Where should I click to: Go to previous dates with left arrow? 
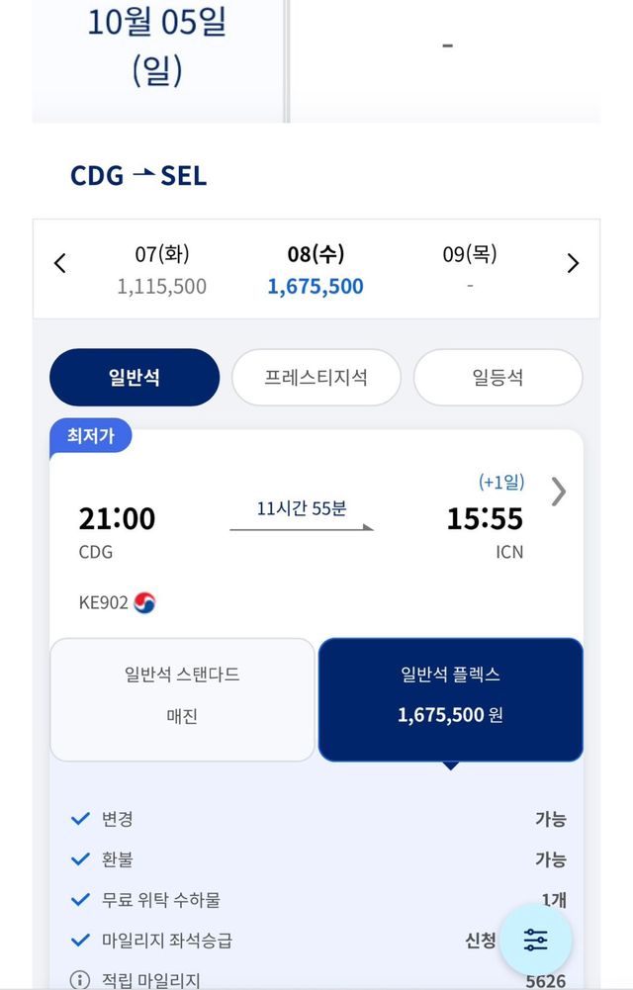click(60, 263)
